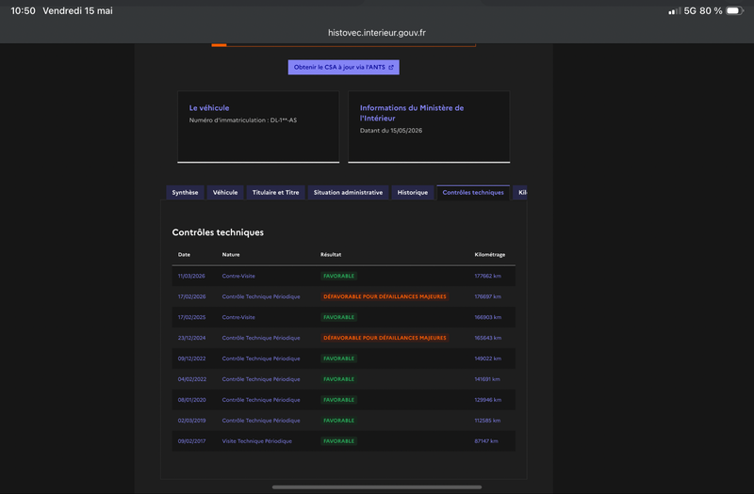
Task: Tap the histovec.interieur.gouv.fr address bar
Action: [x=376, y=33]
